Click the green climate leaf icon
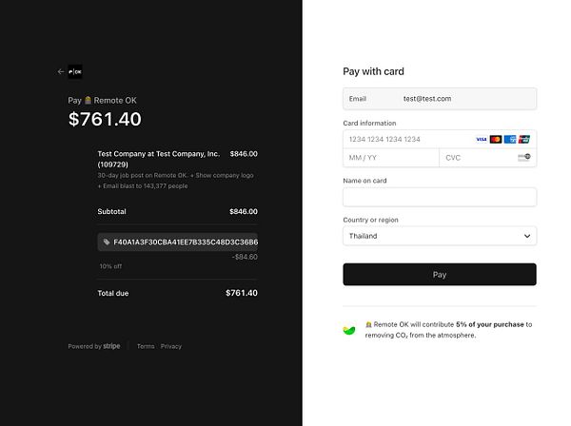 pyautogui.click(x=350, y=329)
